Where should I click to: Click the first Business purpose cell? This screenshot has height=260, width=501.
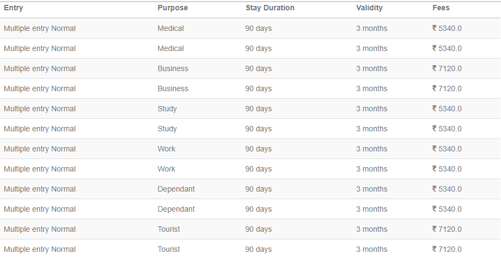(173, 68)
